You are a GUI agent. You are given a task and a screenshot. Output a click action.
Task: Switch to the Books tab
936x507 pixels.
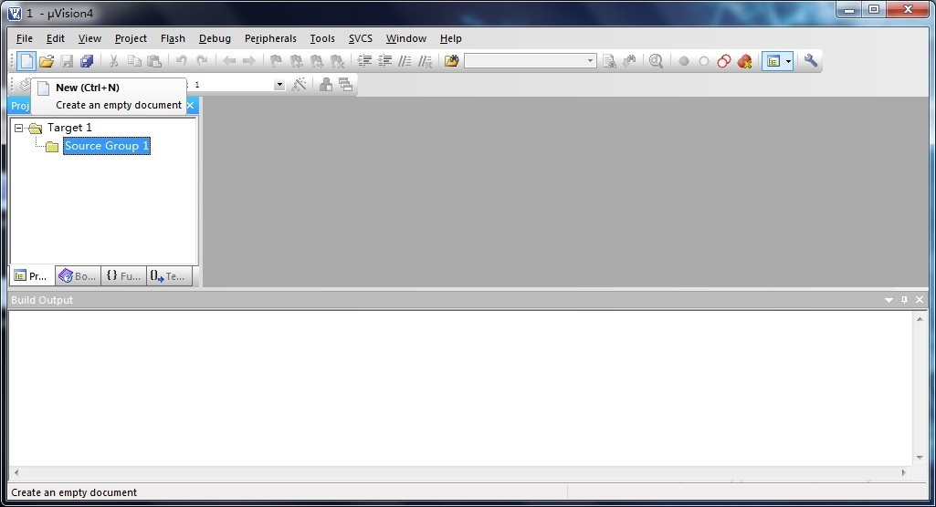[79, 276]
